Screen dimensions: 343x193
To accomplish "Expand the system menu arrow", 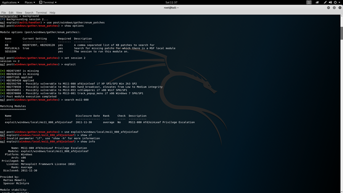I will 340,2.
